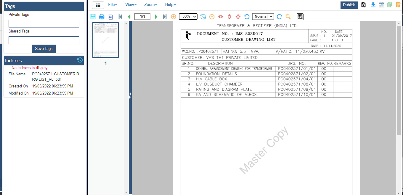The height and width of the screenshot is (195, 403).
Task: Click the black document lock icon
Action: [x=363, y=5]
